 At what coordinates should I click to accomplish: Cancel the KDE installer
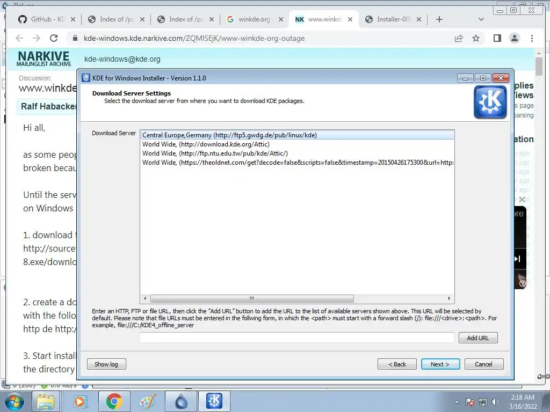[x=484, y=364]
